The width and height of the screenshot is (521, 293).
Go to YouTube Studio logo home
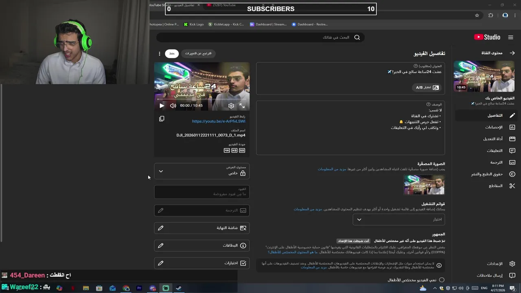(x=487, y=37)
